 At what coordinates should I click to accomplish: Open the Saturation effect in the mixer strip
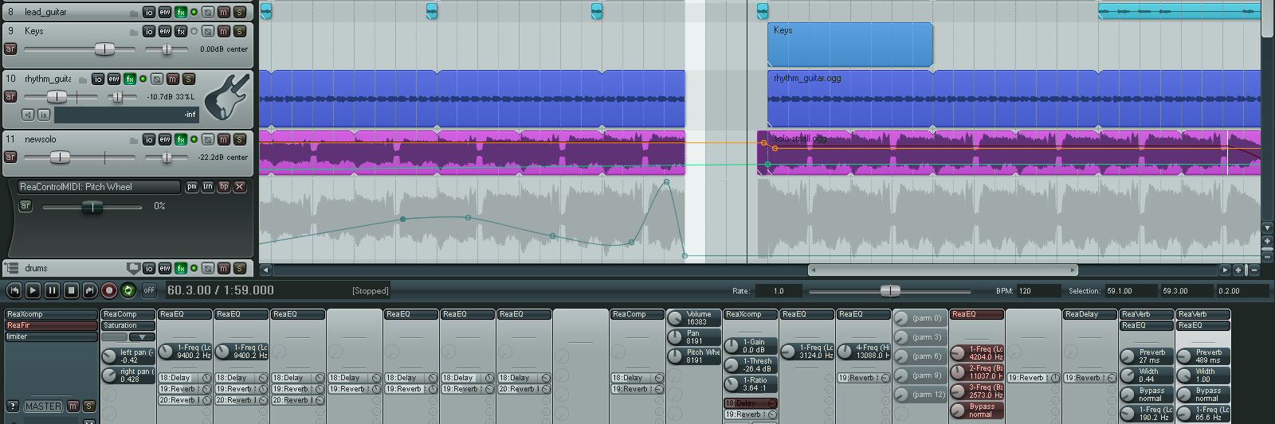pyautogui.click(x=128, y=325)
